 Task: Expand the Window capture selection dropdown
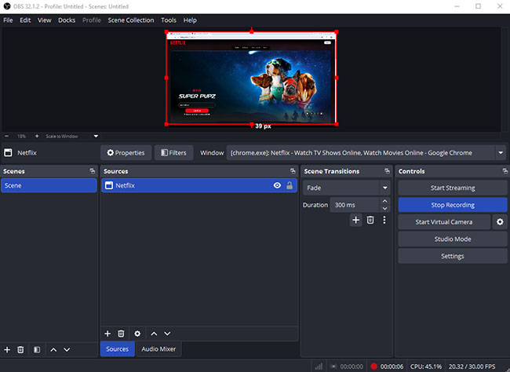click(501, 153)
